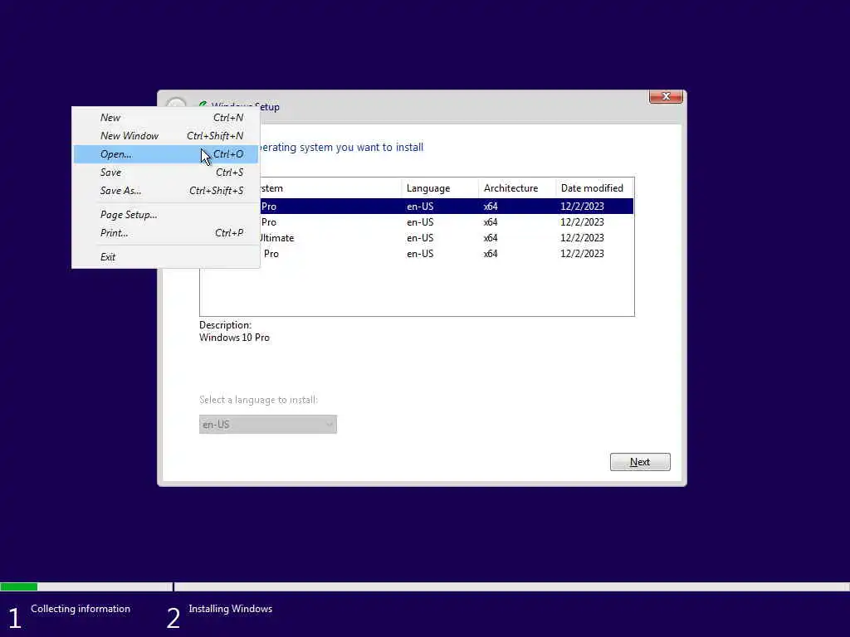The height and width of the screenshot is (637, 850).
Task: Choose New from the file menu
Action: (165, 118)
